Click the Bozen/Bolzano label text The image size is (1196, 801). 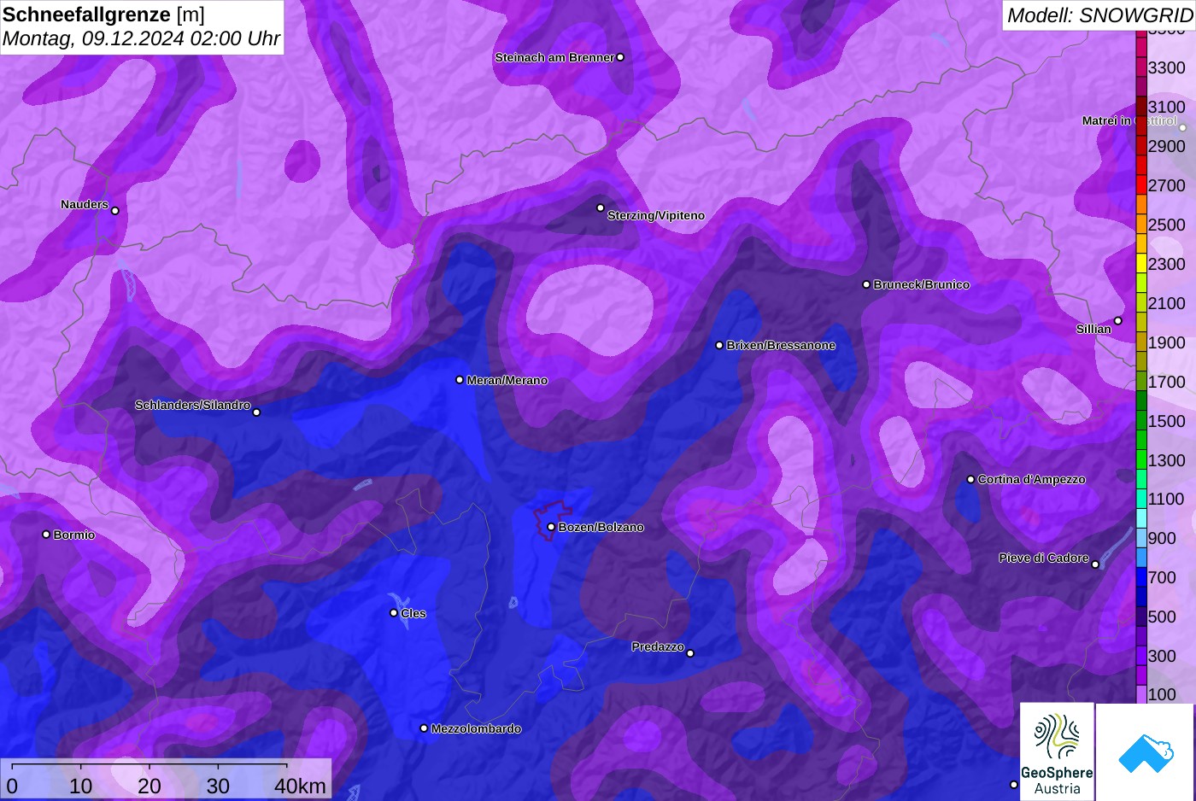click(x=601, y=527)
